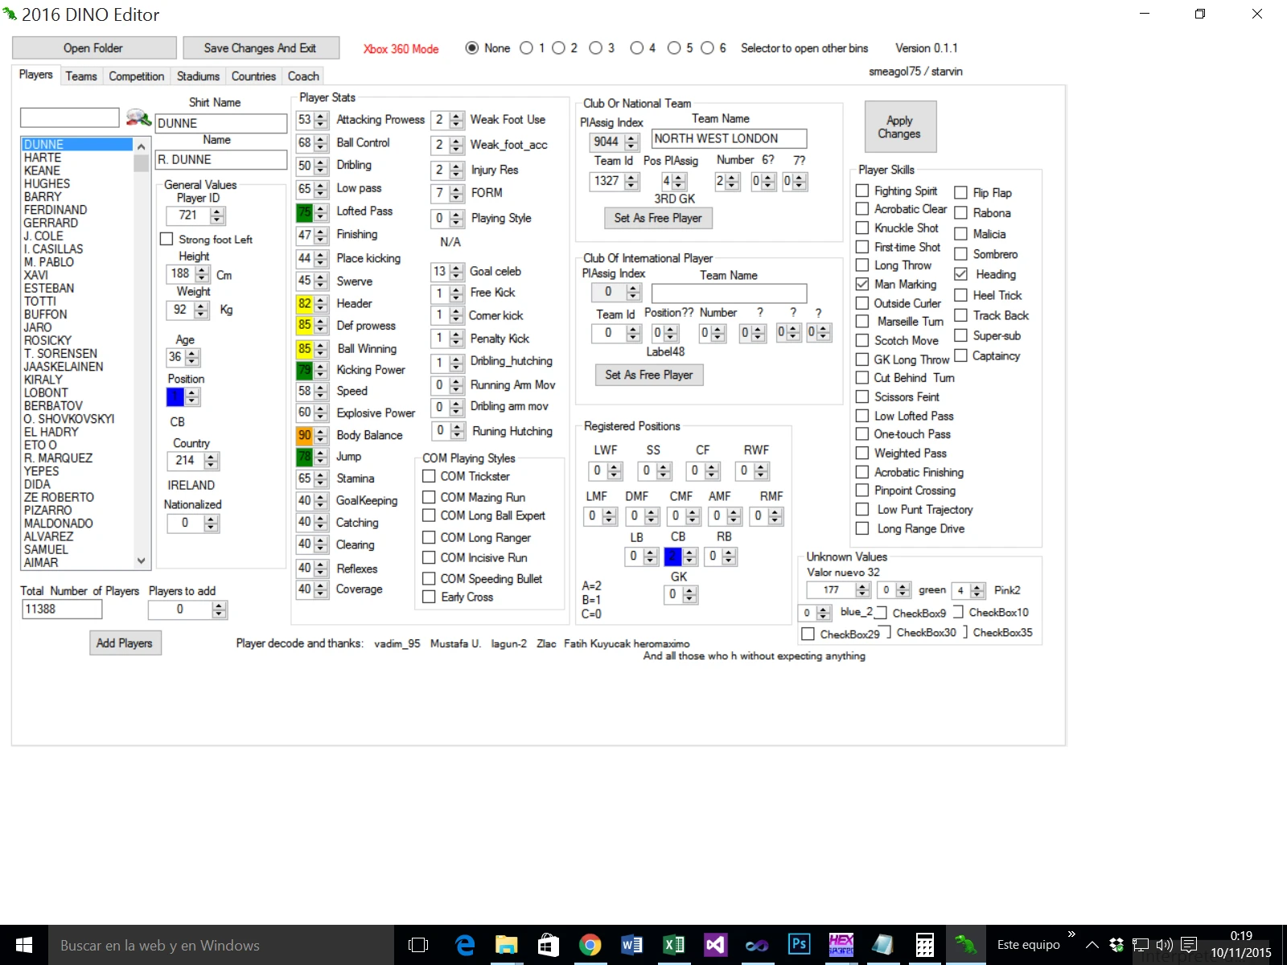Viewport: 1287px width, 965px height.
Task: Click the player search magnifying glass icon
Action: [x=139, y=118]
